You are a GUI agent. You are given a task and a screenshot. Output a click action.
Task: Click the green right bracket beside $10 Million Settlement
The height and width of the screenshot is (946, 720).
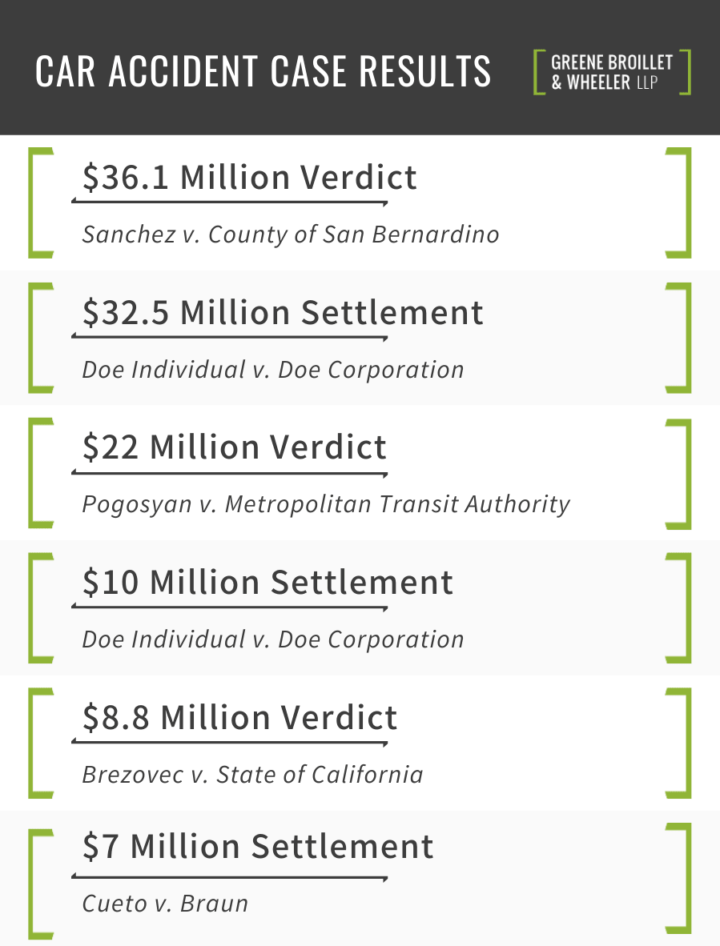685,607
